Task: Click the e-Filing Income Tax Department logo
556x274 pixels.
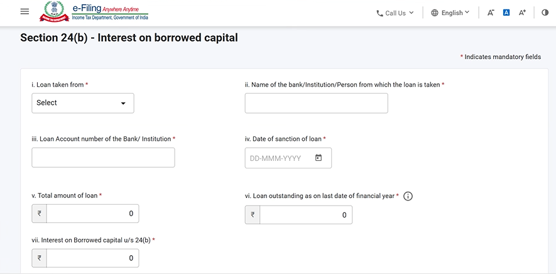Action: tap(94, 12)
